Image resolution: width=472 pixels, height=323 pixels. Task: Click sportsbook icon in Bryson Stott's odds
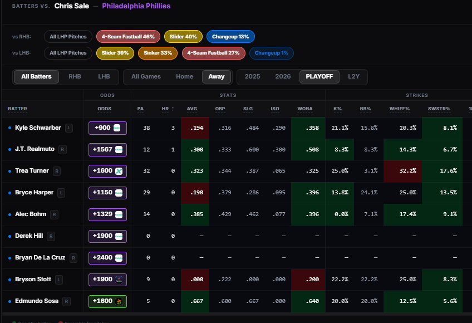(x=119, y=280)
